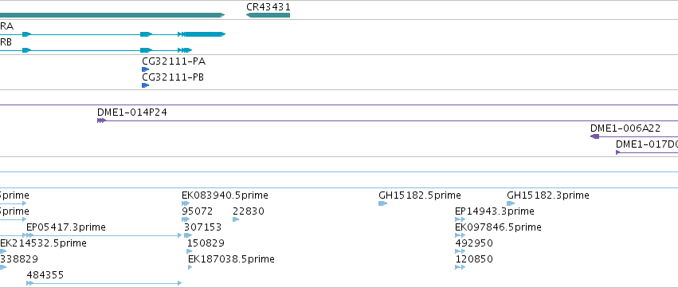Click the CR43431 gene arrow glyph

pos(268,15)
